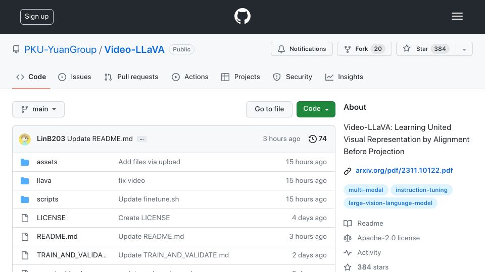The width and height of the screenshot is (485, 272).
Task: Open the 'Update finetune.sh' commit message
Action: (x=149, y=199)
